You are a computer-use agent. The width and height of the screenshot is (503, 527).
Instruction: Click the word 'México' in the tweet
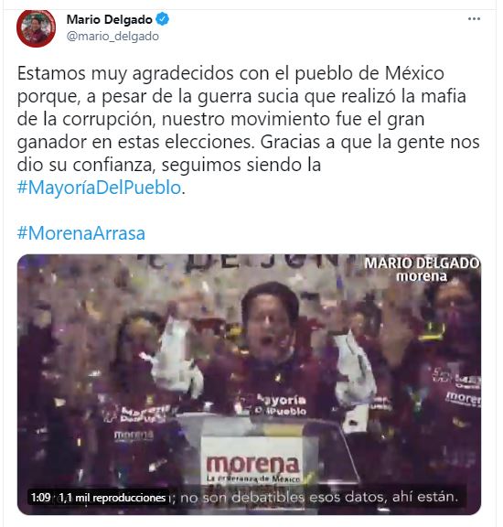pyautogui.click(x=414, y=73)
